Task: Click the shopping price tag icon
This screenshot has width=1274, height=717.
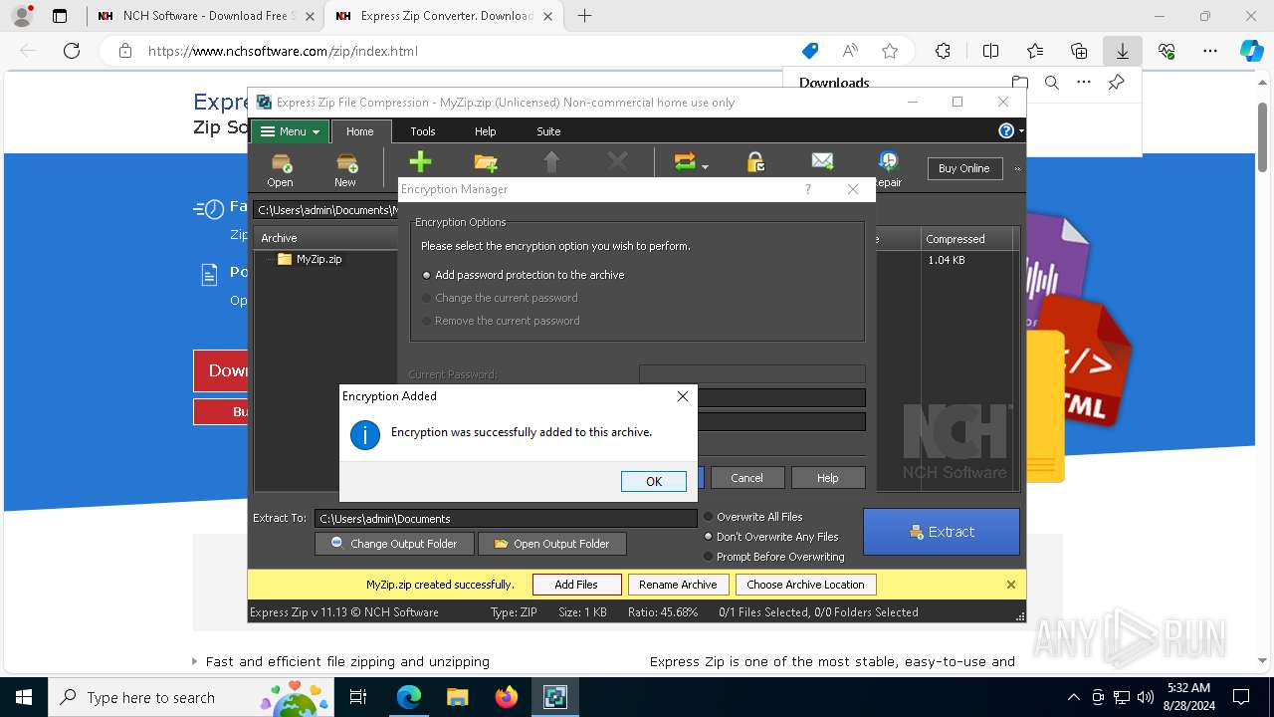Action: click(810, 51)
